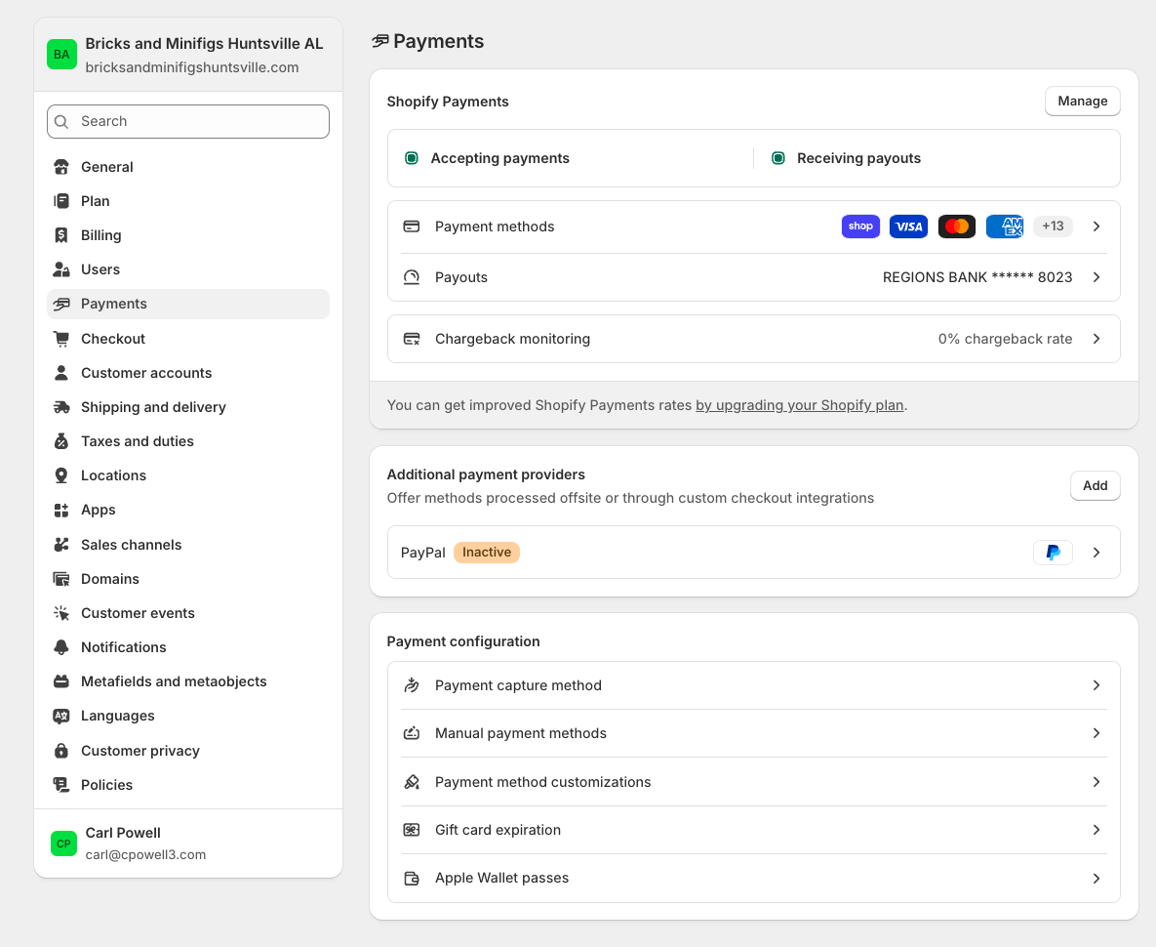
Task: Follow the upgrading your Shopify plan link
Action: tap(799, 405)
